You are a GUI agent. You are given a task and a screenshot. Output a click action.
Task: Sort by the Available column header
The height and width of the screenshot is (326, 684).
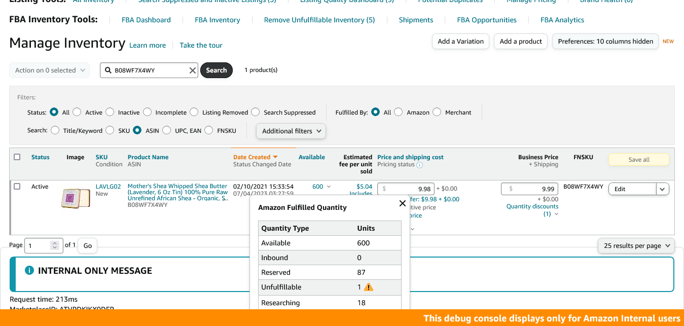(x=312, y=157)
